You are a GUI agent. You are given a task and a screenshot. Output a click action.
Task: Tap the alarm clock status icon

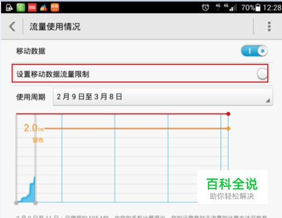pos(205,7)
